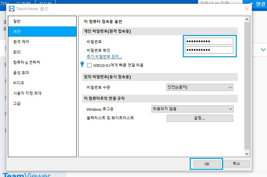The image size is (267, 177).
Task: Expand blue chevron in main TeamViewer window
Action: click(263, 50)
